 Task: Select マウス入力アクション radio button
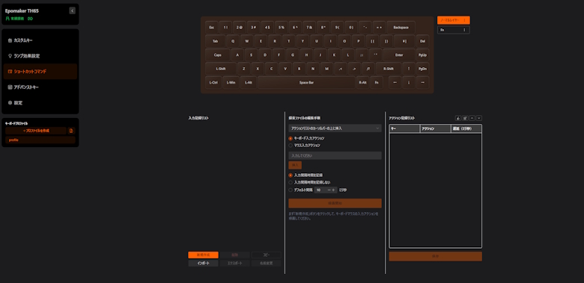(x=291, y=145)
